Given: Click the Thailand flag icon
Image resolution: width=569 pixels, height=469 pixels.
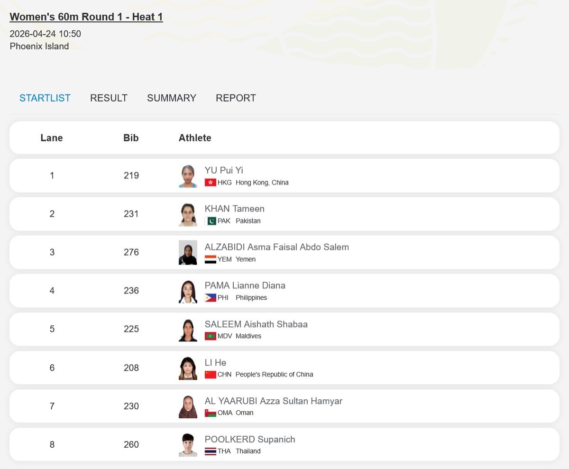Looking at the screenshot, I should (x=211, y=451).
